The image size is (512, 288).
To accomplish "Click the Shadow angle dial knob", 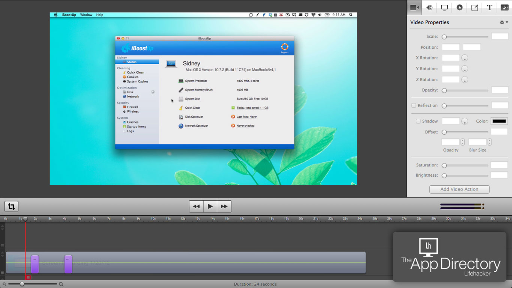I will [x=465, y=121].
